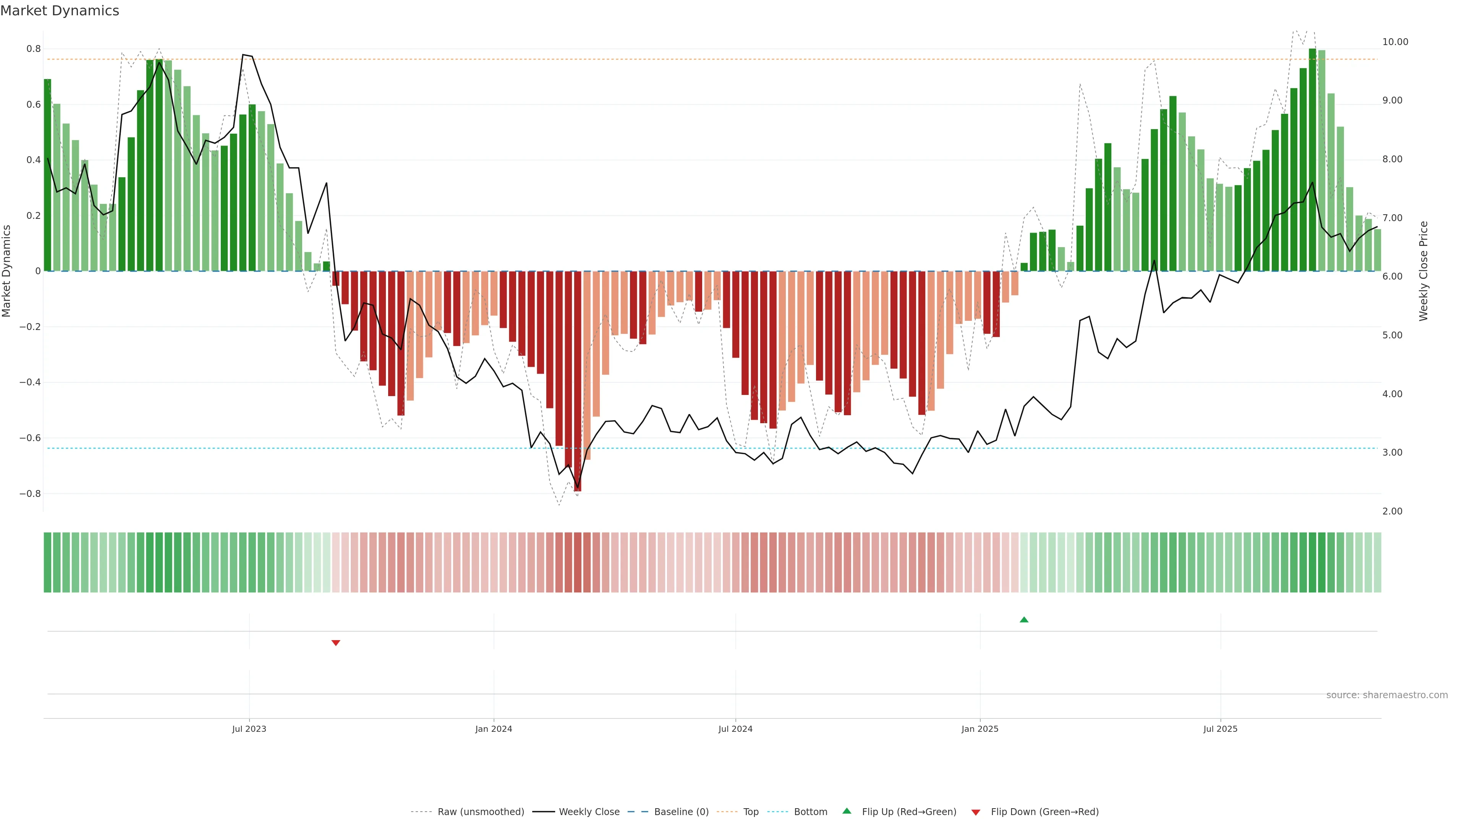Toggle Weekly Close legend entry
This screenshot has width=1467, height=825.
tap(589, 811)
